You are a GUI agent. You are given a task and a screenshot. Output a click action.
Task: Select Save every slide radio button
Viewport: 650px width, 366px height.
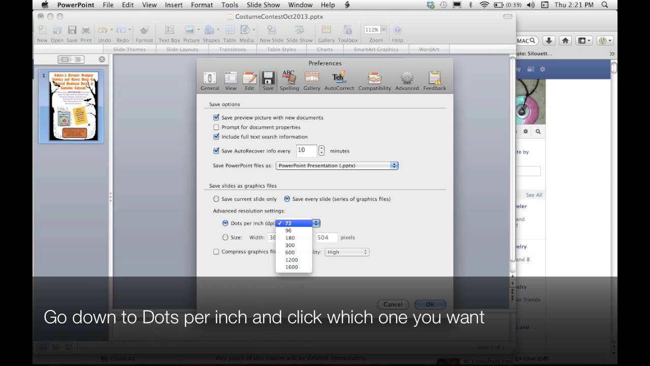287,199
